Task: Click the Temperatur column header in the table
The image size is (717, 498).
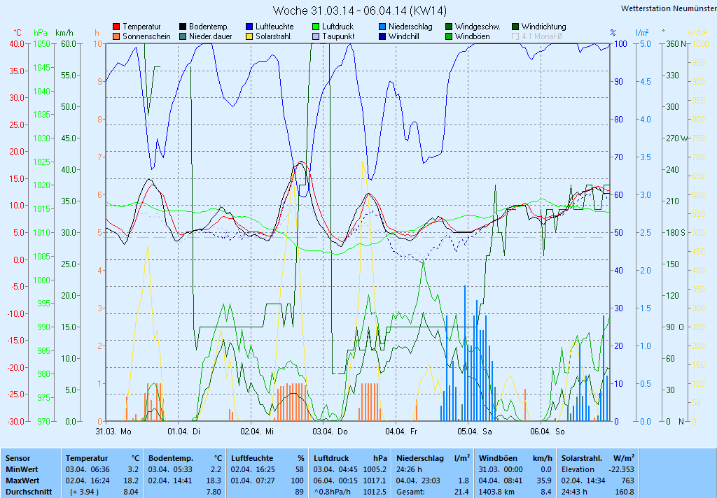Action: pos(87,458)
